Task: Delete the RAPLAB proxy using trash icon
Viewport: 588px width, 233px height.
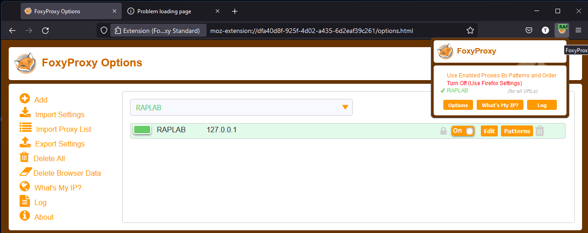Action: [540, 131]
